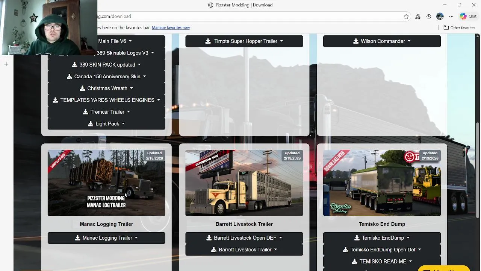Click the Temisko End Dump title text
The image size is (481, 271).
(x=382, y=224)
